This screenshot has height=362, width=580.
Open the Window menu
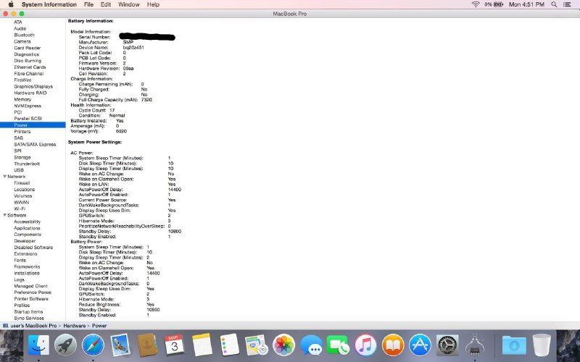pyautogui.click(x=129, y=4)
